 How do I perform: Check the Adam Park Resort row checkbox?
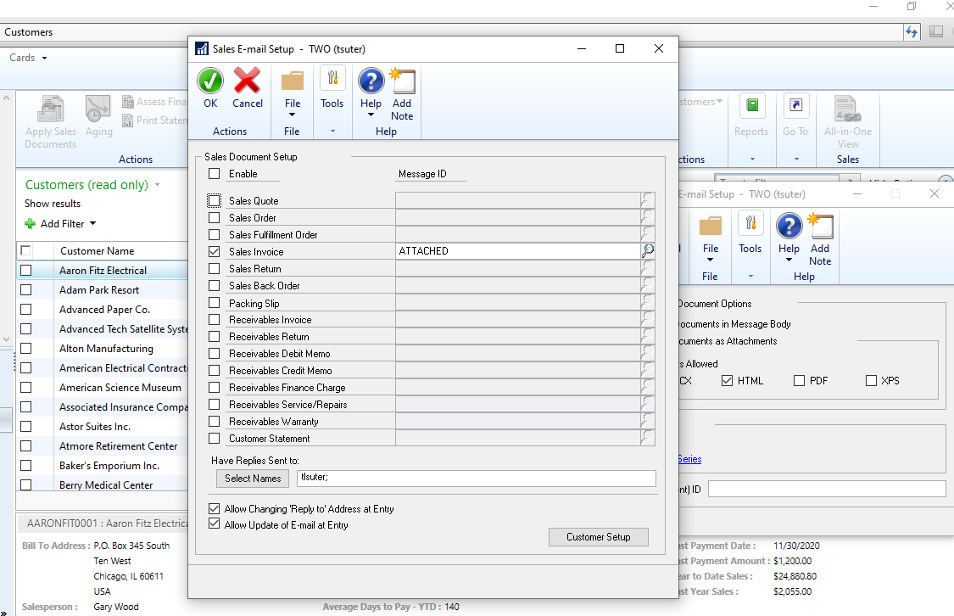(x=25, y=289)
